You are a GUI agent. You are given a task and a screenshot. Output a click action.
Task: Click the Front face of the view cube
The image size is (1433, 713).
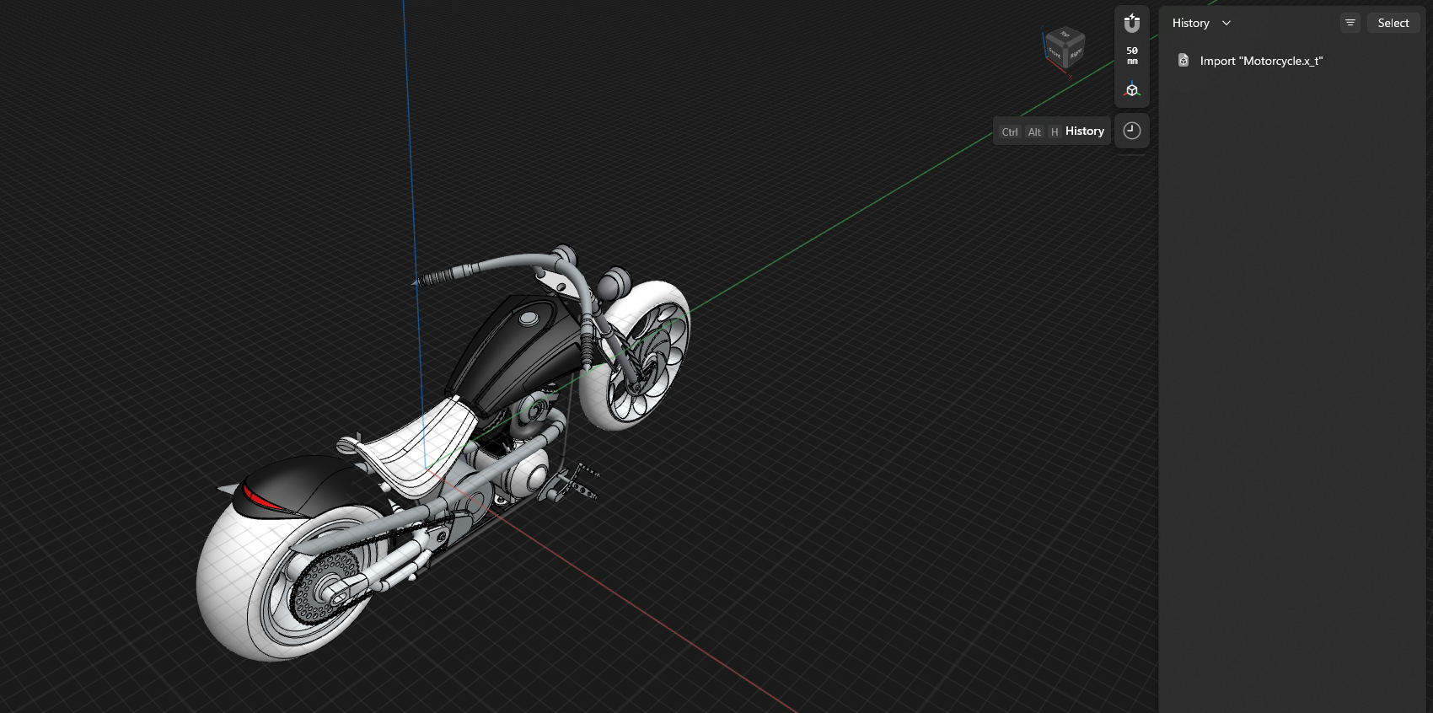pos(1055,51)
